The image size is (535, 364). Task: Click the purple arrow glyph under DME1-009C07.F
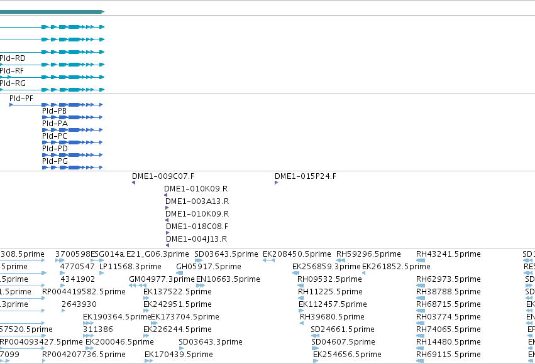pos(133,183)
